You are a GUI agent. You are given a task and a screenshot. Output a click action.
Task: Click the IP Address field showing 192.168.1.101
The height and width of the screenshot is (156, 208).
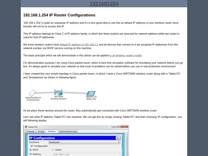(87, 154)
